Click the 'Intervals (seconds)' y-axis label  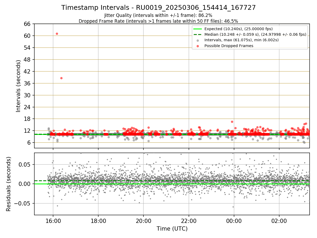click(18, 86)
